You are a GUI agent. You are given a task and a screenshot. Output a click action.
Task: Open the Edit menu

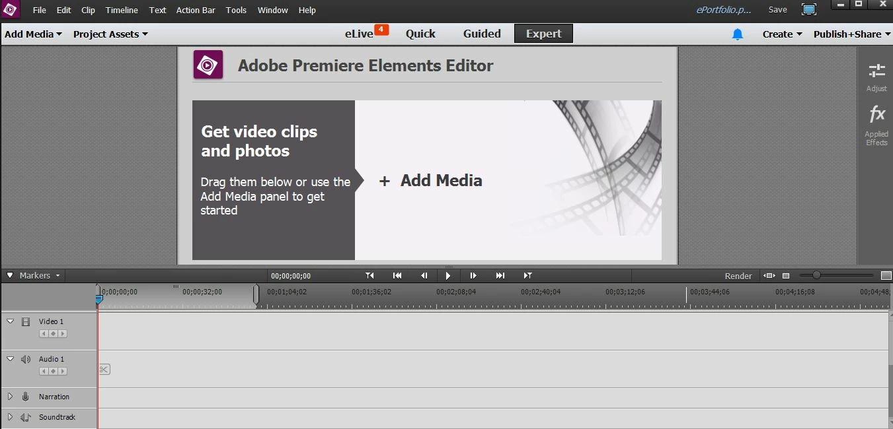click(63, 10)
